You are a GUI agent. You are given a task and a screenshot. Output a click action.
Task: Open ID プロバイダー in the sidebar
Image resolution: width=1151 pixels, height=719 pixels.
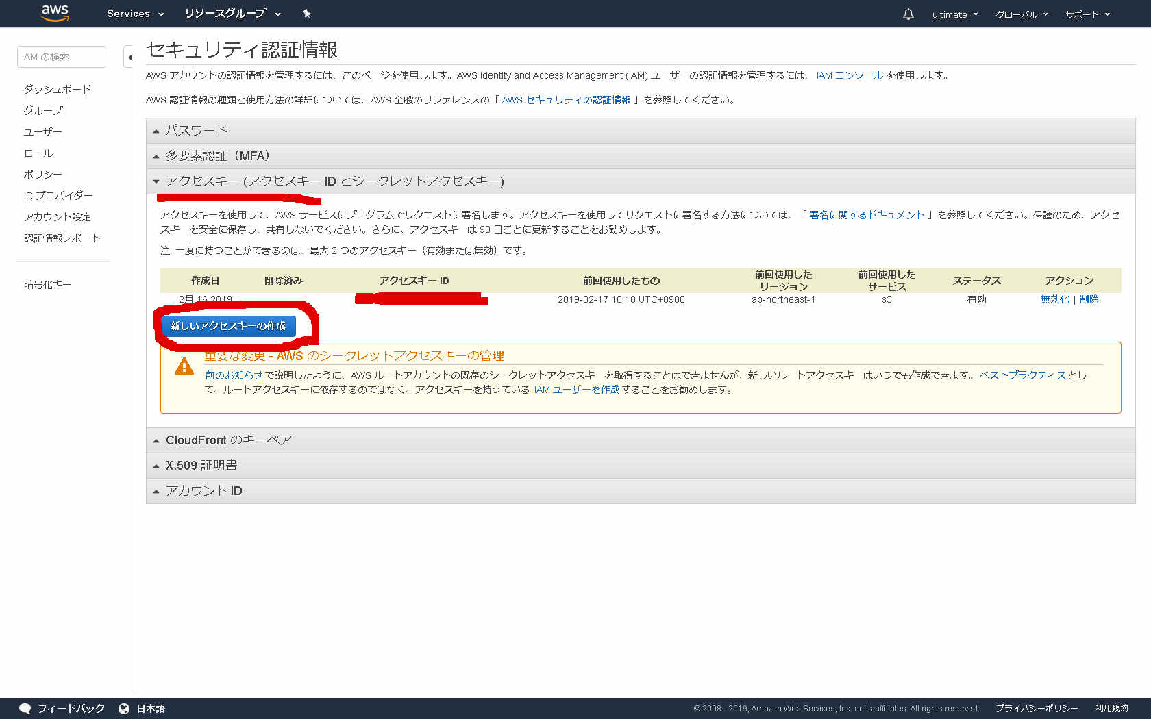(58, 196)
